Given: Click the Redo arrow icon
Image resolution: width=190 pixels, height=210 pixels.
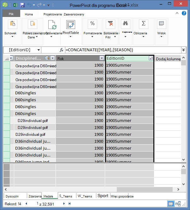Looking at the screenshot, I should click(39, 5).
